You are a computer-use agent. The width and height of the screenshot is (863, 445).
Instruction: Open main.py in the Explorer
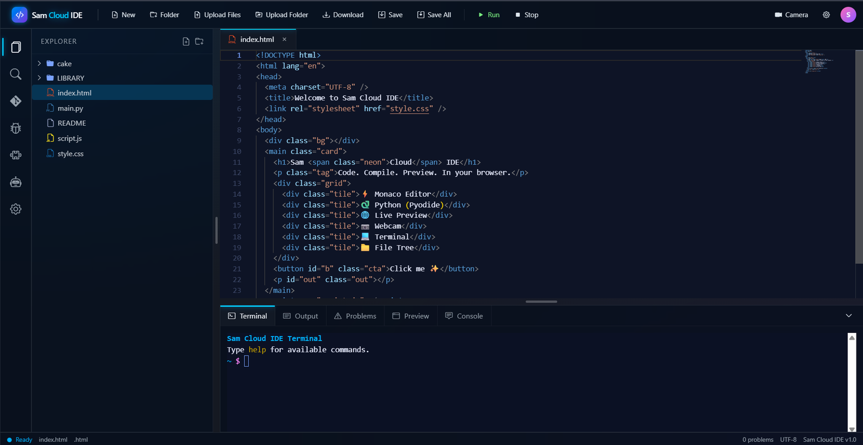point(122,108)
